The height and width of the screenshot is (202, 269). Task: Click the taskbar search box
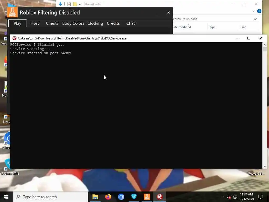50,197
